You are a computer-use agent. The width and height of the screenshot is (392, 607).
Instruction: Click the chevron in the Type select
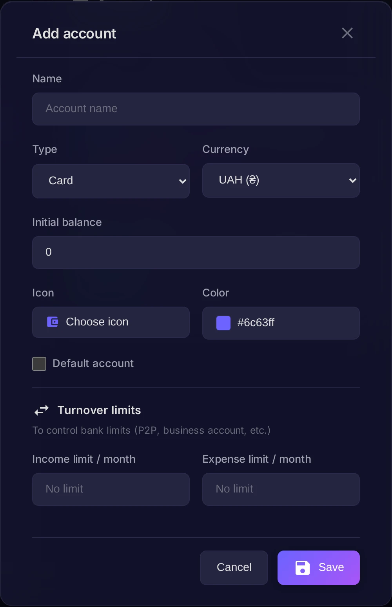[182, 181]
